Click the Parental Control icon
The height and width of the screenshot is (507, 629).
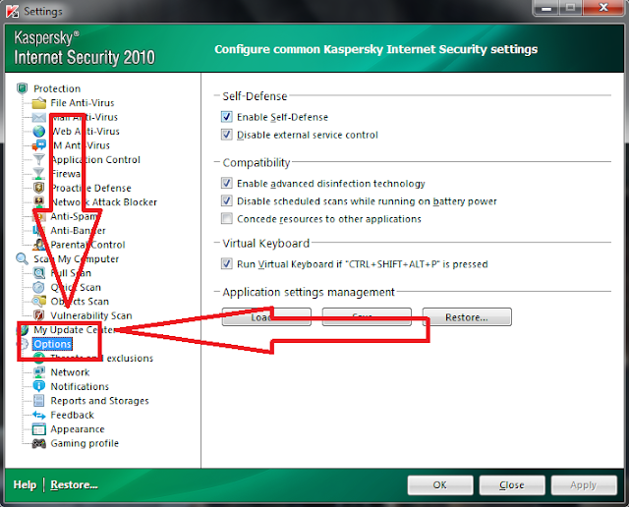pyautogui.click(x=39, y=245)
